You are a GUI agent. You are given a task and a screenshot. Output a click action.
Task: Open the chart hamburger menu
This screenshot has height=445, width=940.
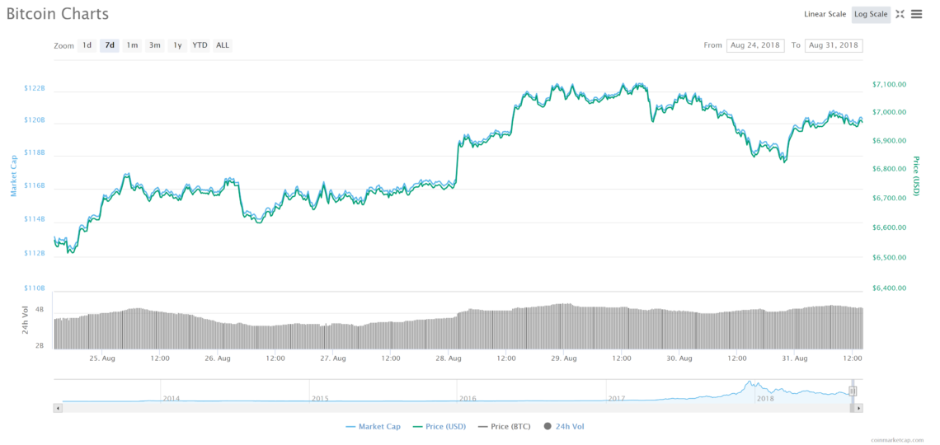click(x=917, y=14)
